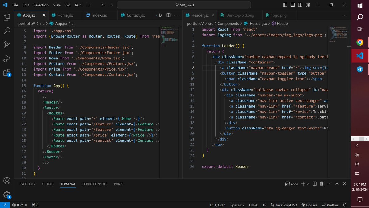Open the View menu
The image size is (369, 208).
(57, 5)
